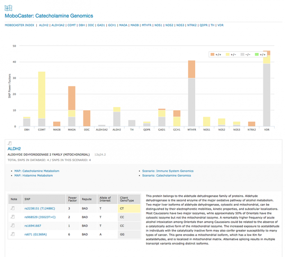Open NOS2 nav link
Viewport: 285px width, 257px height.
tap(169, 25)
